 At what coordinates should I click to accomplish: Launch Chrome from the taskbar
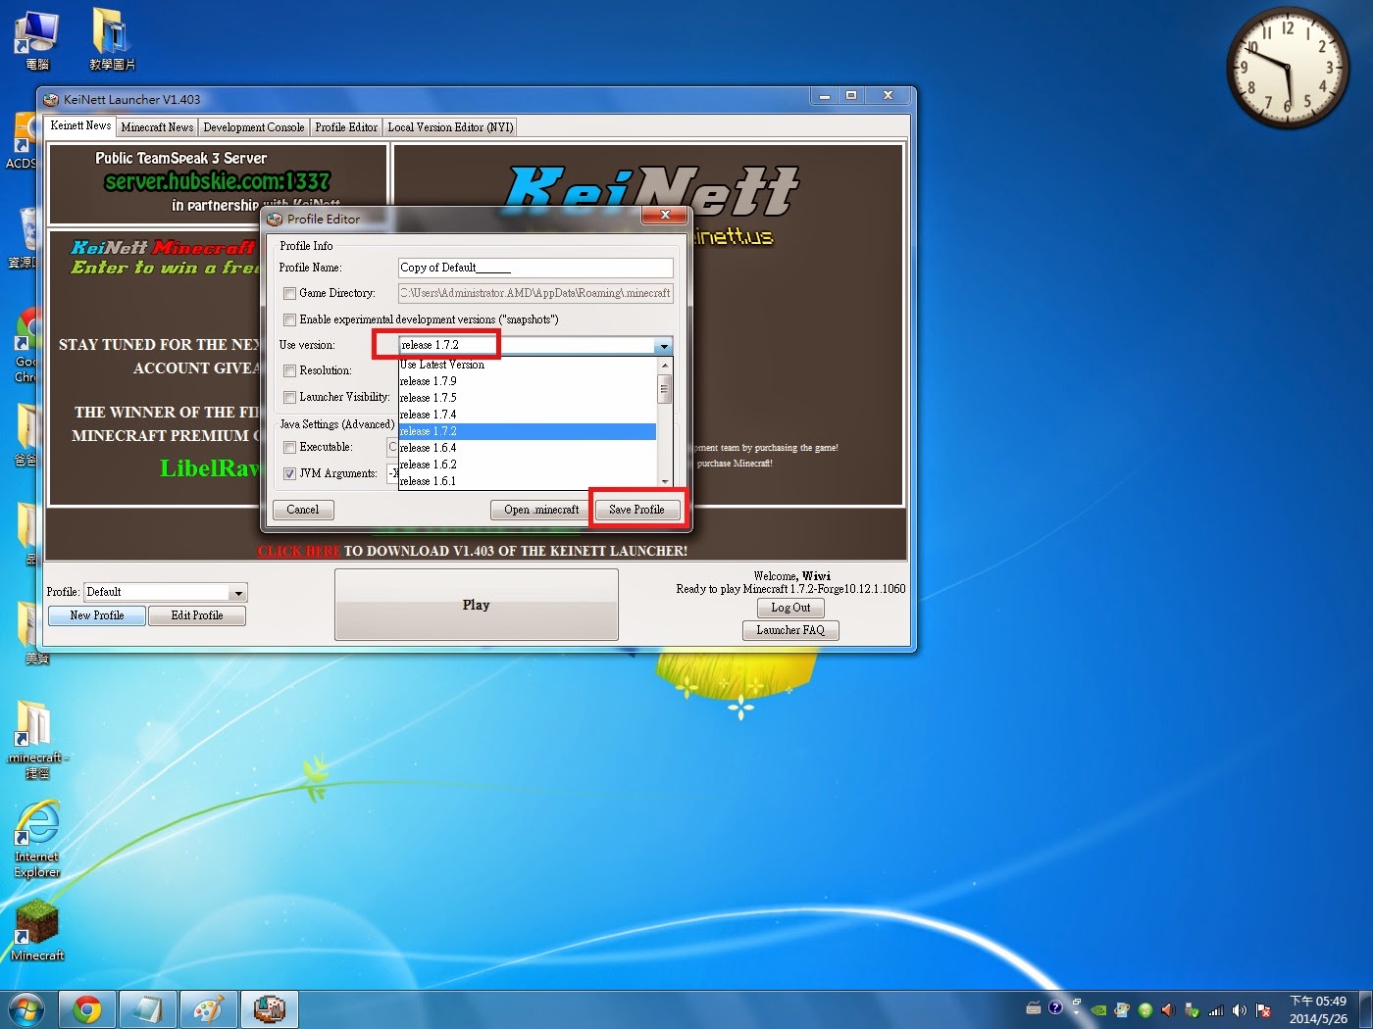click(87, 1009)
